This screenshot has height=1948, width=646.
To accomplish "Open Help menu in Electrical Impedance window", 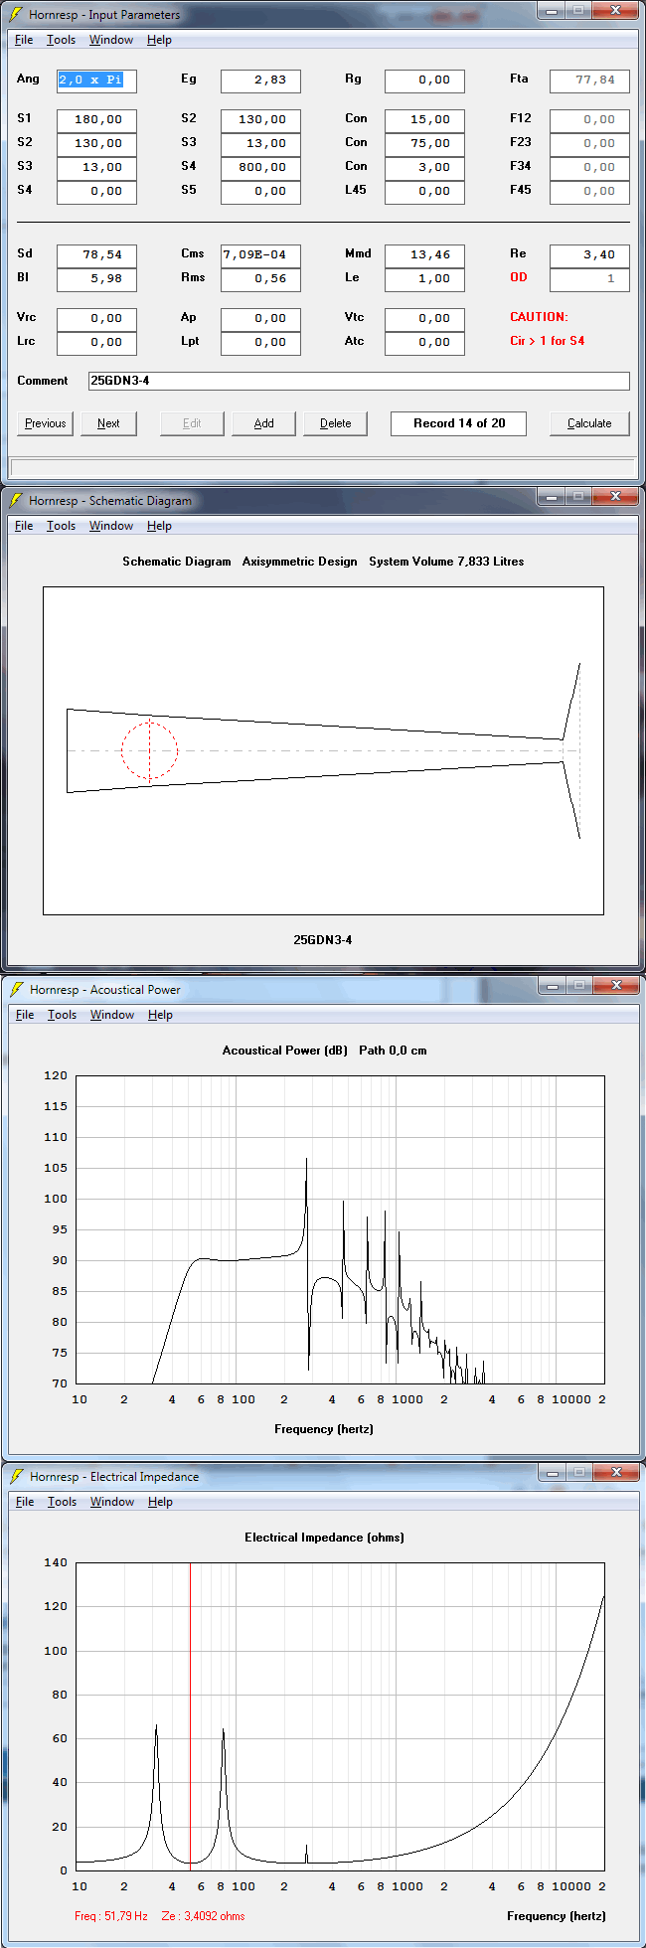I will (x=160, y=1502).
